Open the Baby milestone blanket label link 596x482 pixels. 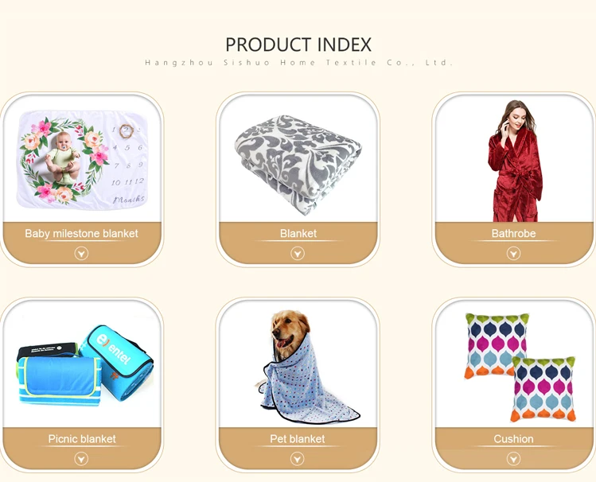click(x=81, y=233)
